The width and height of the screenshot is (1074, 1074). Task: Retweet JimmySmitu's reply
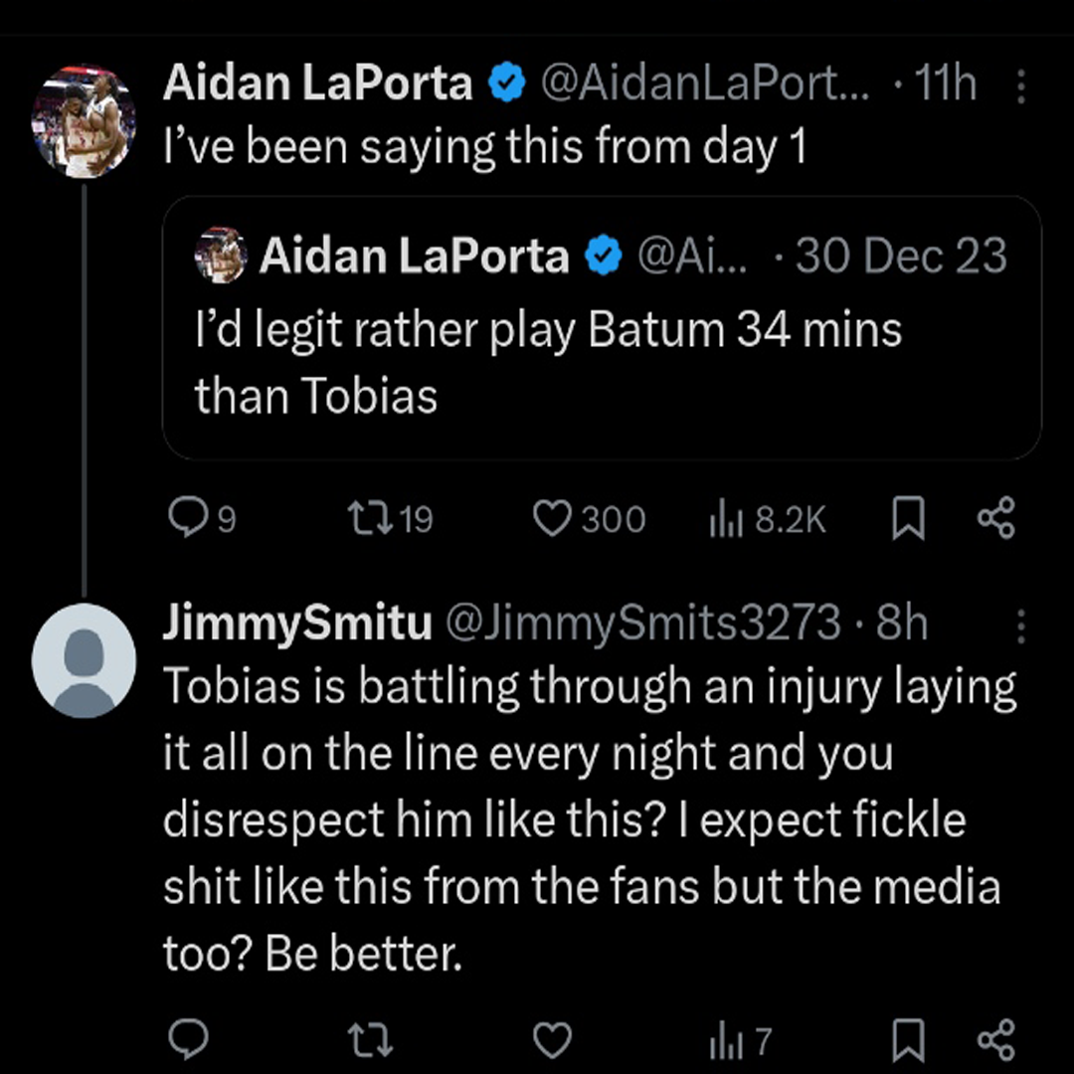tap(373, 1040)
